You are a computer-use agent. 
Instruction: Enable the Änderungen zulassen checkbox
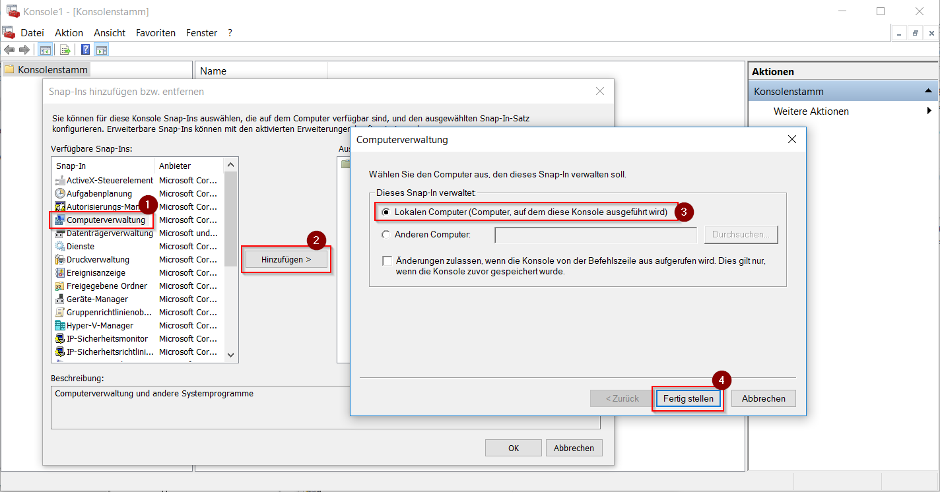387,261
